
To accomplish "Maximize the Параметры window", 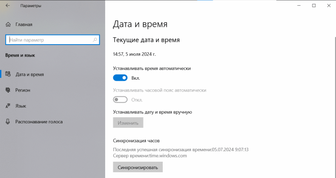I will (x=314, y=6).
